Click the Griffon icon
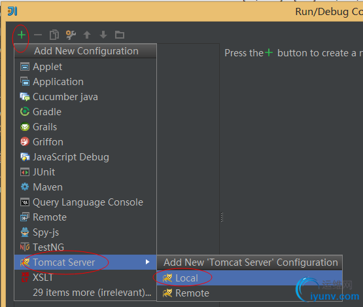The height and width of the screenshot is (307, 363). tap(25, 141)
